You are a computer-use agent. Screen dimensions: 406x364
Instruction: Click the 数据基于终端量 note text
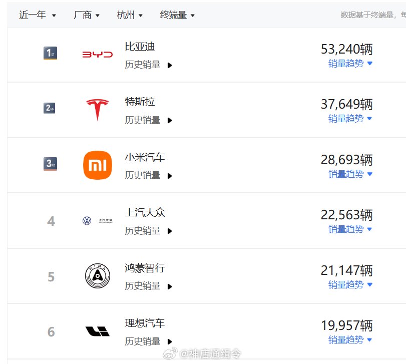tap(373, 15)
